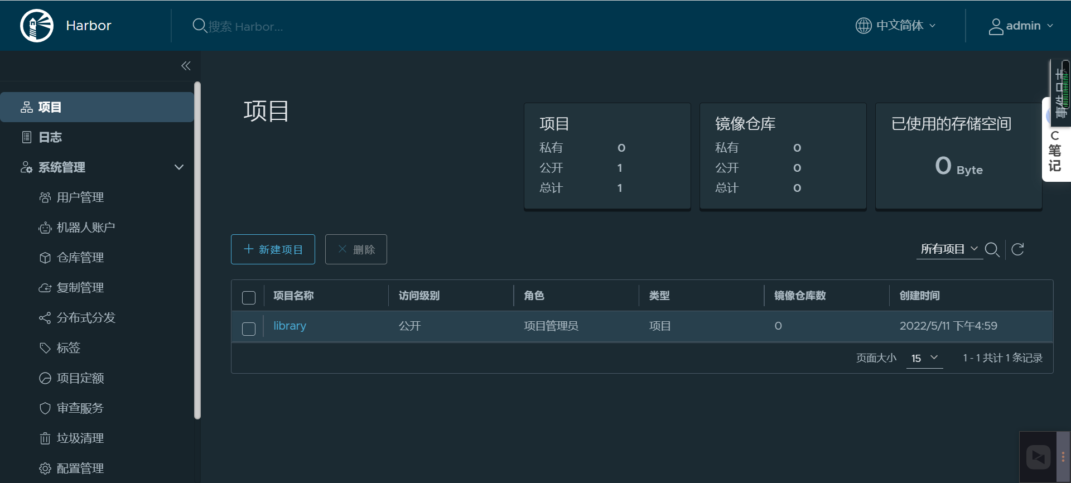The width and height of the screenshot is (1071, 483).
Task: Click the 标签 tag icon
Action: [x=45, y=348]
